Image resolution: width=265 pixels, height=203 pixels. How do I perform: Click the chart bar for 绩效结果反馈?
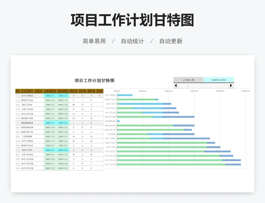[156, 126]
